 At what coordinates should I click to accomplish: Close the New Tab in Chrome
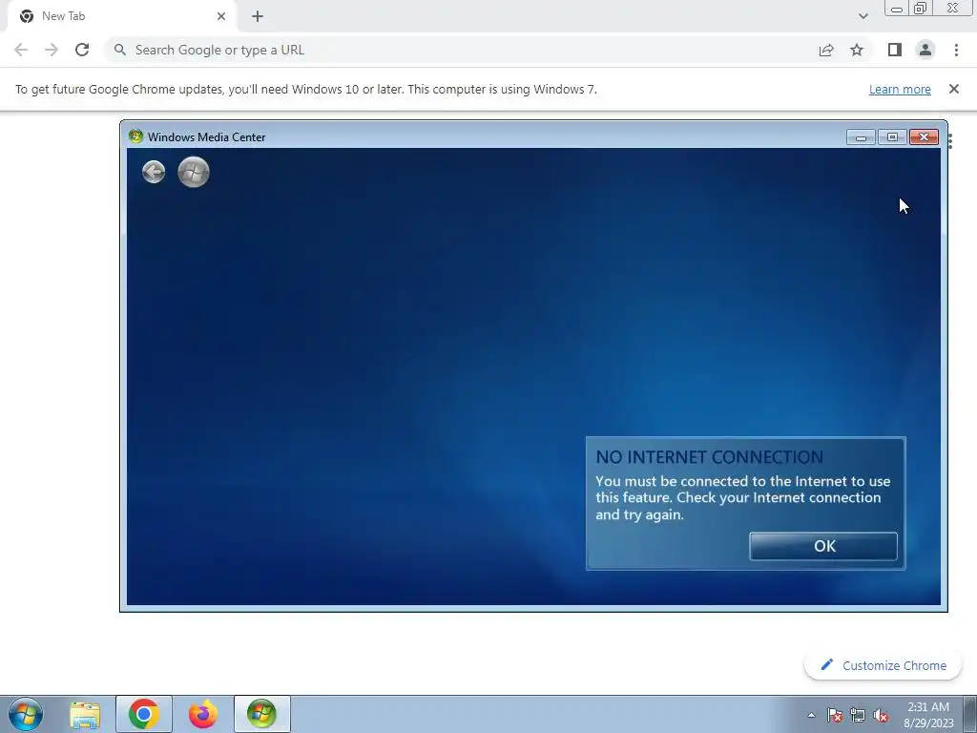221,16
